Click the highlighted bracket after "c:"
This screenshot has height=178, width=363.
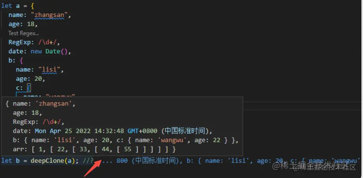(x=29, y=88)
